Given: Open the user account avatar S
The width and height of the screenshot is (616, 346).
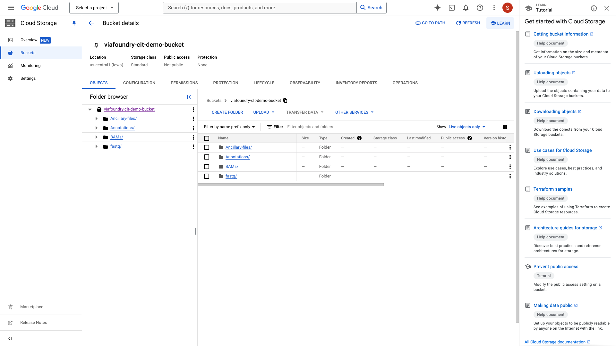Looking at the screenshot, I should click(x=507, y=8).
